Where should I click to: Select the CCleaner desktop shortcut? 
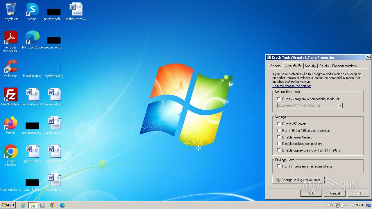(10, 69)
